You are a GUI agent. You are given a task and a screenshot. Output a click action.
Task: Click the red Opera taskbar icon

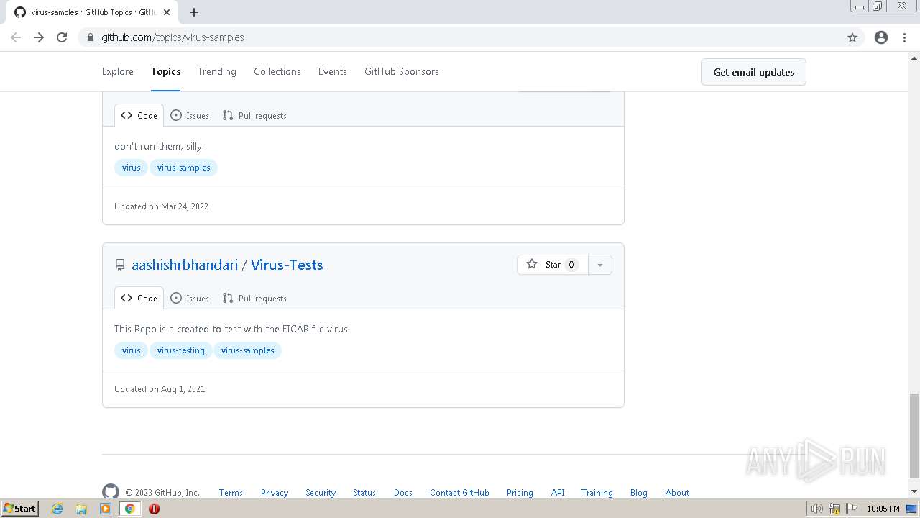(154, 509)
